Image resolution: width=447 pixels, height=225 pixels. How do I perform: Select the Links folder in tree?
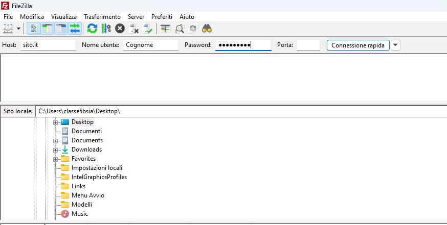pos(78,186)
